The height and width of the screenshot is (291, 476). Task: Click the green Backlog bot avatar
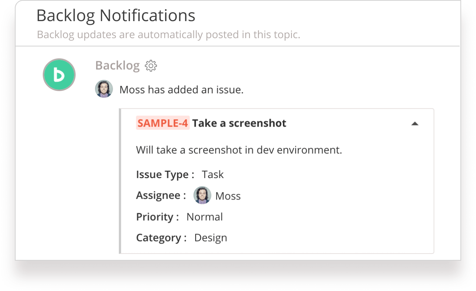[59, 74]
